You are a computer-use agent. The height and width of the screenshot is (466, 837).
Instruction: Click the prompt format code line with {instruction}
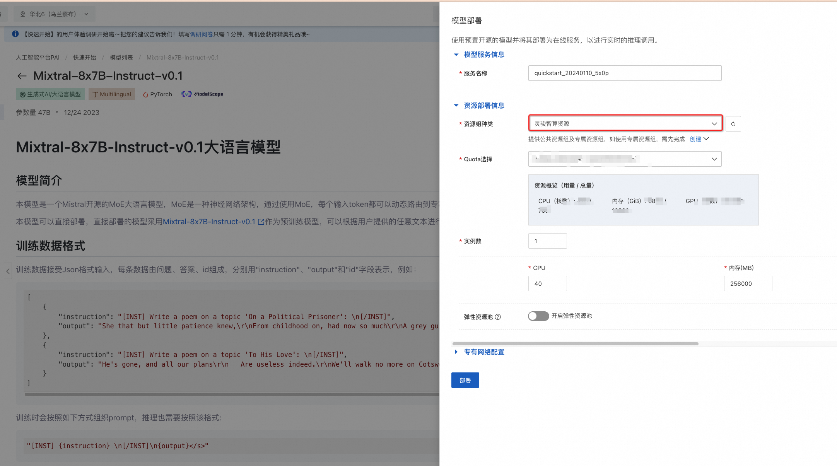(x=118, y=446)
